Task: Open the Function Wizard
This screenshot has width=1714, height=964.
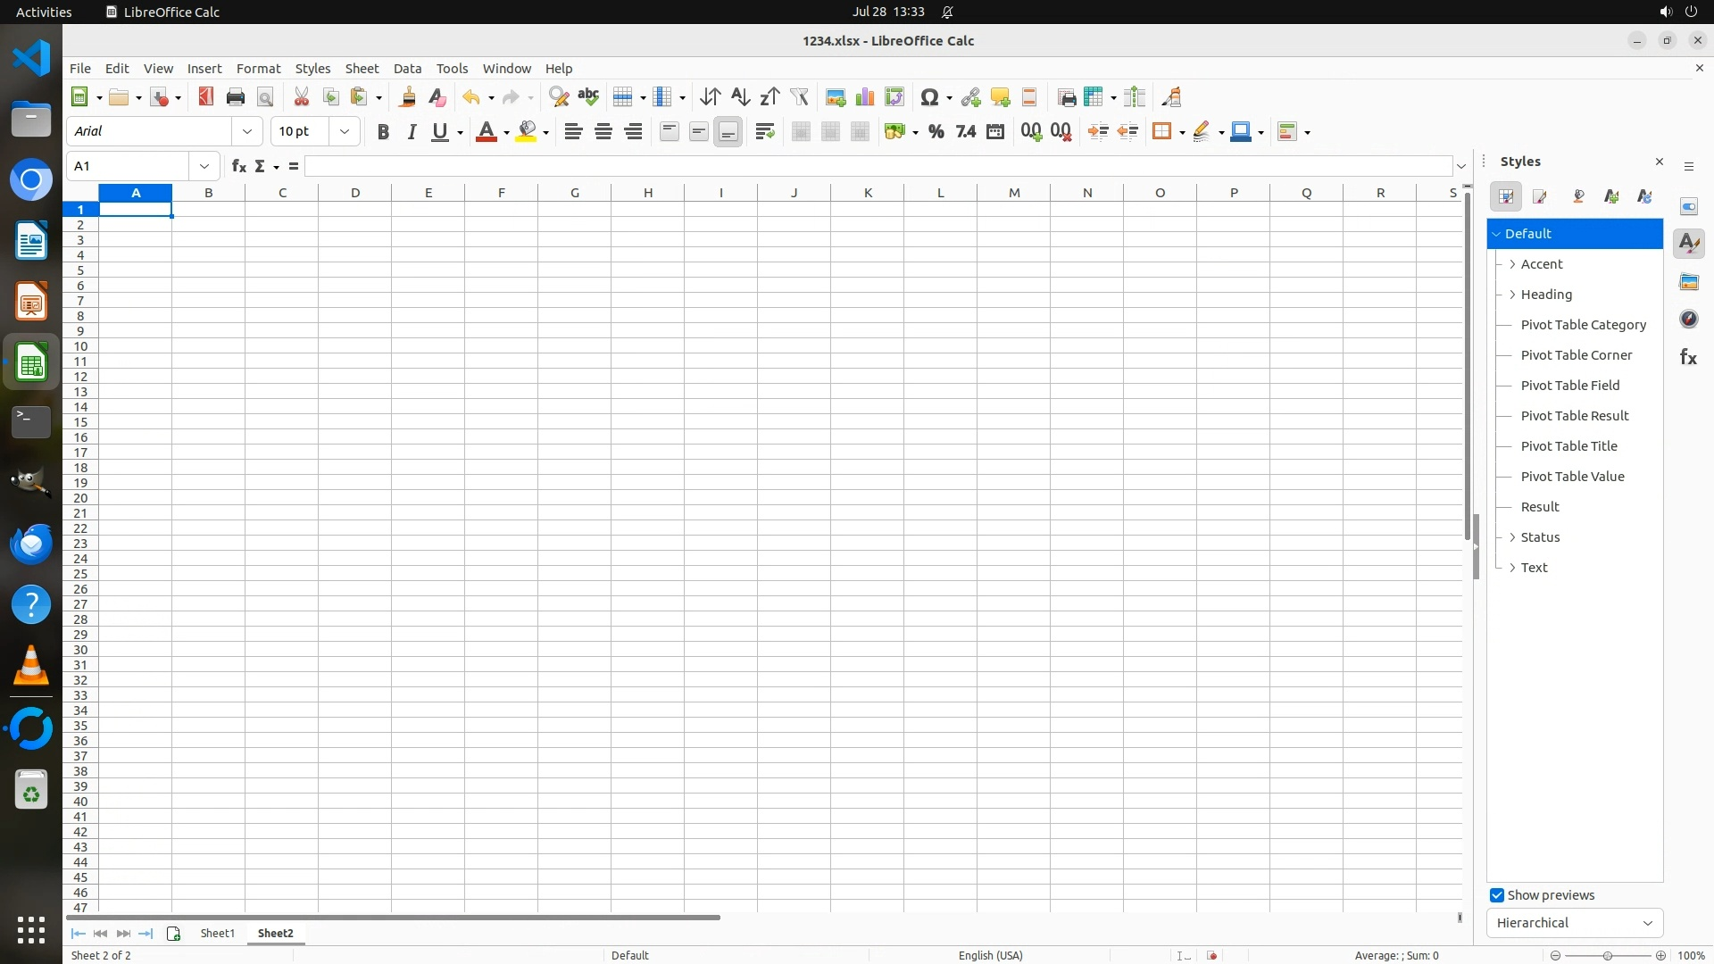Action: (x=238, y=166)
